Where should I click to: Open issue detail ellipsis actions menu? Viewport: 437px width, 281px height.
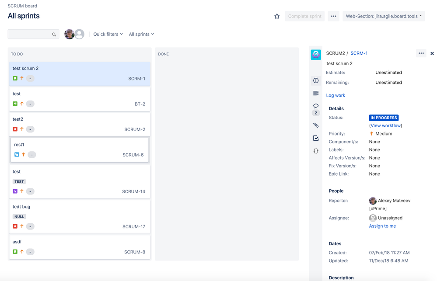tap(421, 53)
